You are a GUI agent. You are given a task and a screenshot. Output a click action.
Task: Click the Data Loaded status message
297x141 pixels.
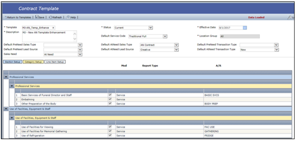pyautogui.click(x=256, y=17)
